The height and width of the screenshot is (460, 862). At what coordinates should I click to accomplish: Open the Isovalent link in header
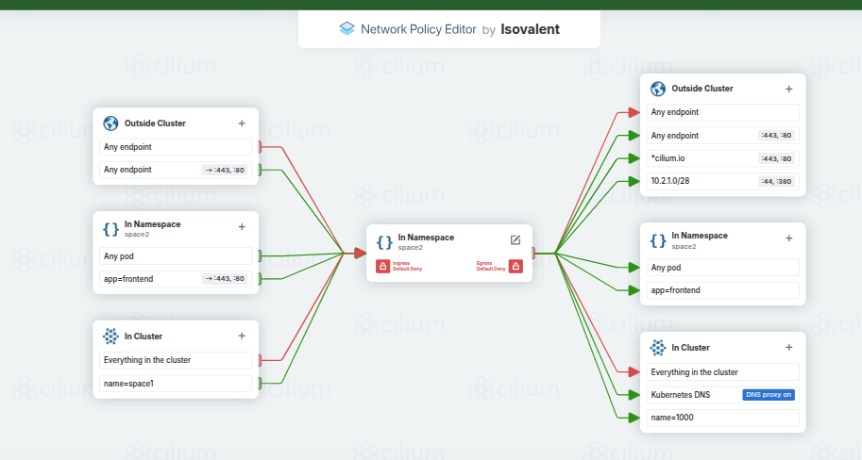pyautogui.click(x=530, y=29)
